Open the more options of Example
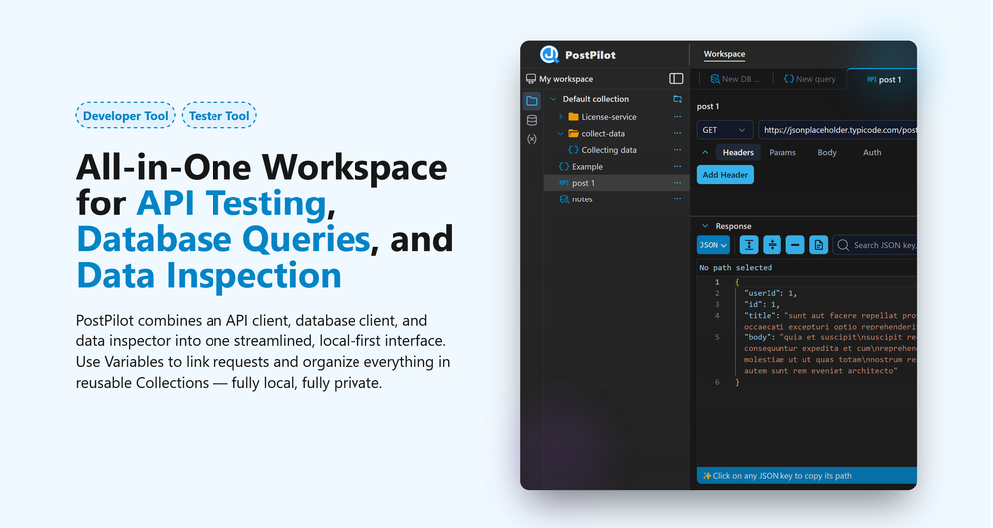The image size is (993, 528). (677, 167)
